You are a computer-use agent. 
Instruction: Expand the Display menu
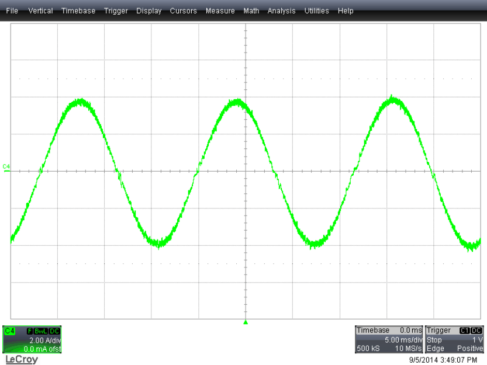[x=149, y=11]
